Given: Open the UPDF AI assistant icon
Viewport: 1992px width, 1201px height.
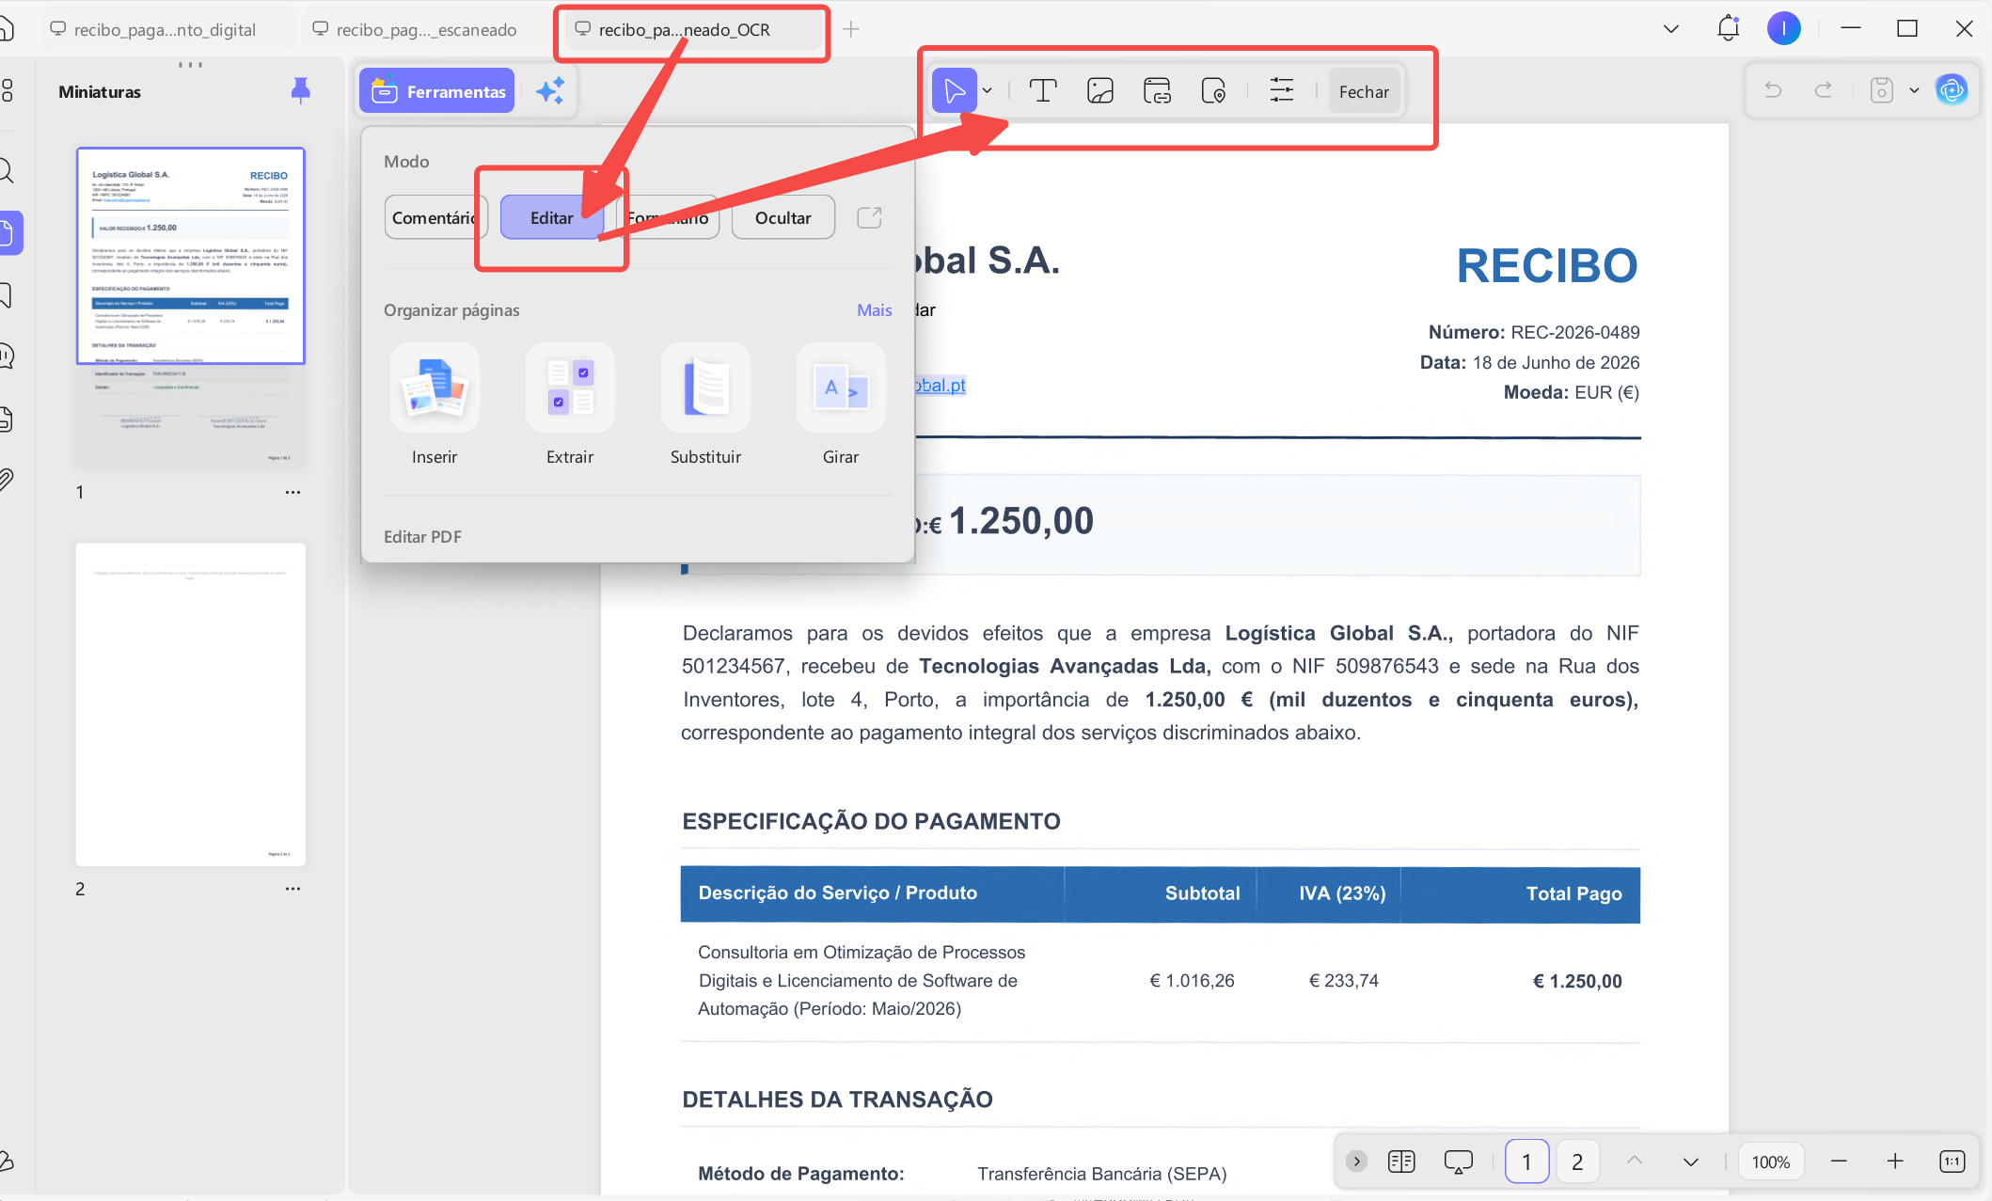Looking at the screenshot, I should coord(1952,90).
